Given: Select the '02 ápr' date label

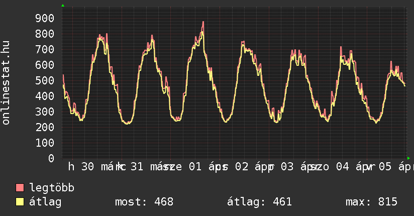Looking at the screenshot, I should [x=253, y=167].
